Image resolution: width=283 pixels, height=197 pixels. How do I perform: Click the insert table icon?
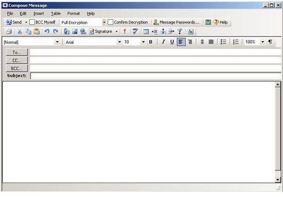pos(146,32)
